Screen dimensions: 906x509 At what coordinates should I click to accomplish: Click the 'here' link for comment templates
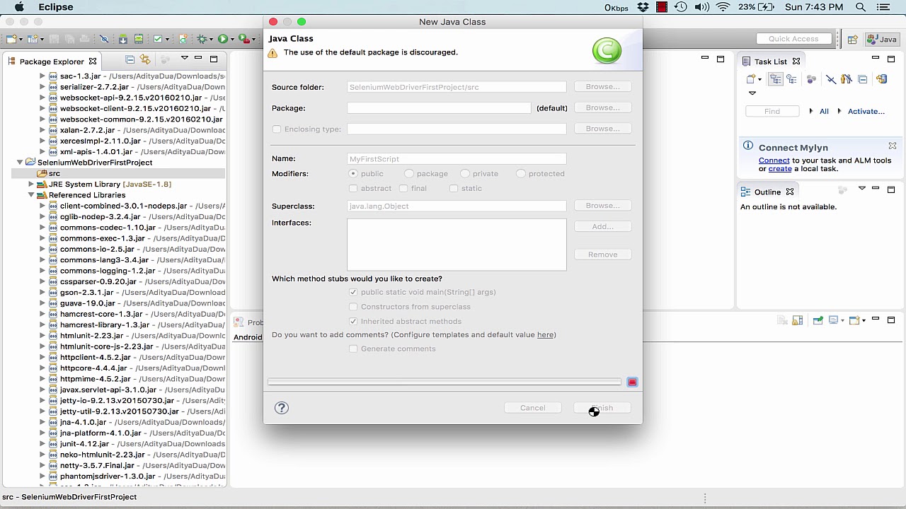pyautogui.click(x=545, y=335)
